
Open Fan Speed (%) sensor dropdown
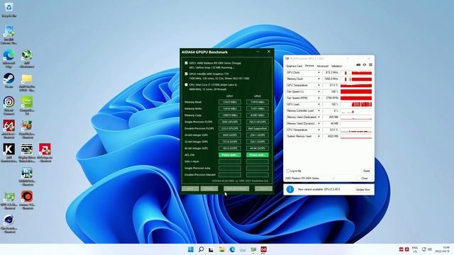319,91
